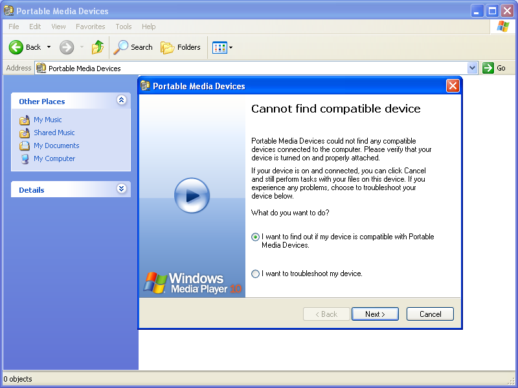Click the Up folder toolbar icon
518x388 pixels.
click(x=98, y=47)
